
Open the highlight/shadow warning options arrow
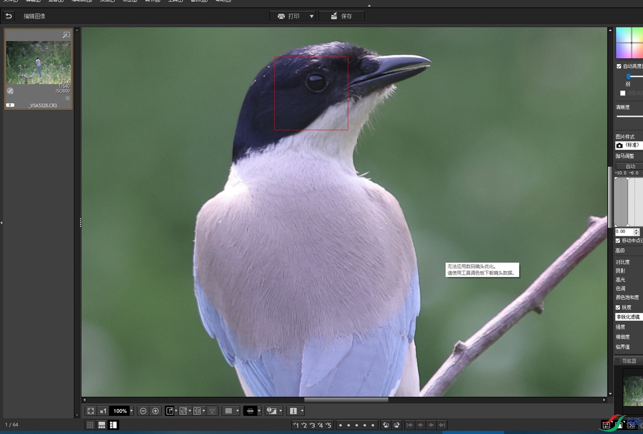281,411
